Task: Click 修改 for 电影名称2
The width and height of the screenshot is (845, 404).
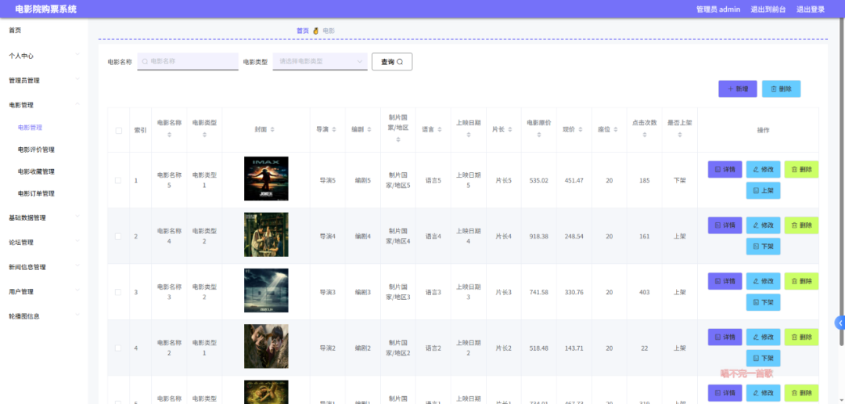Action: (x=763, y=337)
